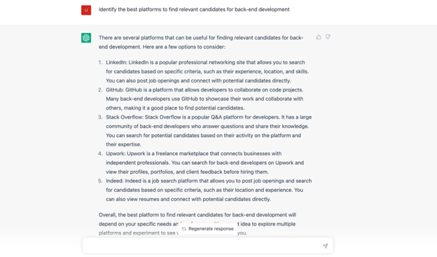Click the send message paper plane icon
The image size is (437, 257).
click(x=325, y=246)
